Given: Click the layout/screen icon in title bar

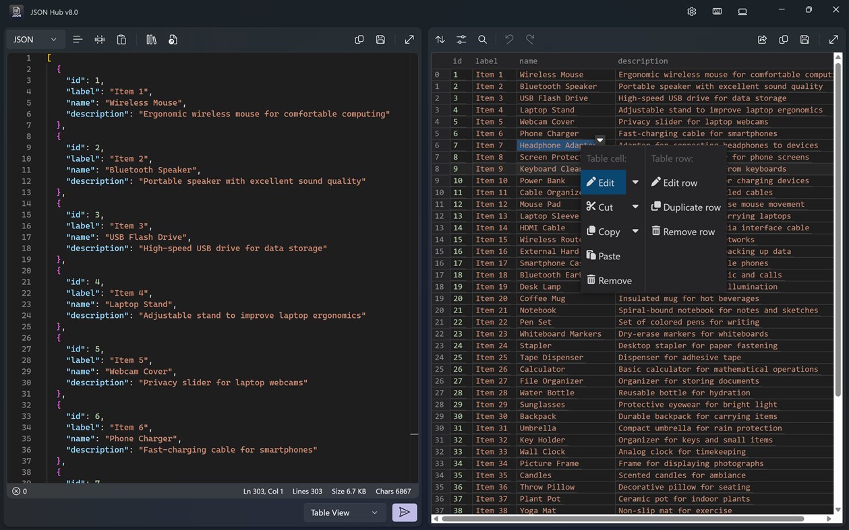Looking at the screenshot, I should click(742, 11).
